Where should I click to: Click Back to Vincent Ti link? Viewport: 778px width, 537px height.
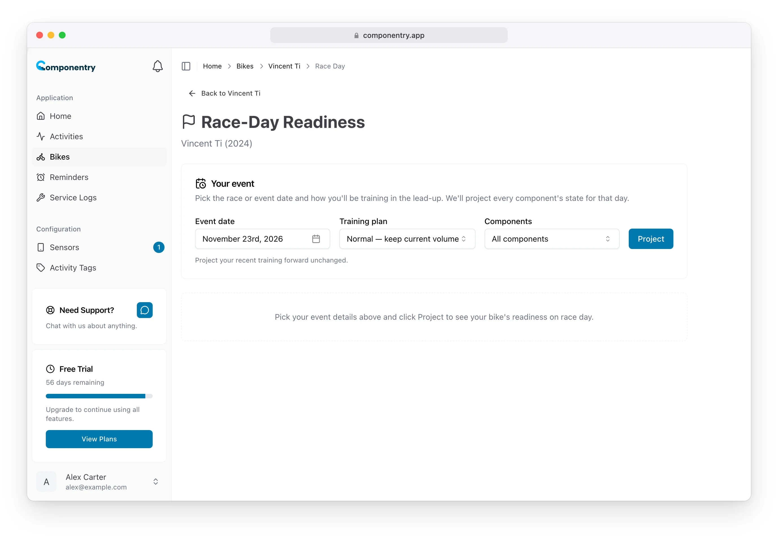[x=225, y=93]
